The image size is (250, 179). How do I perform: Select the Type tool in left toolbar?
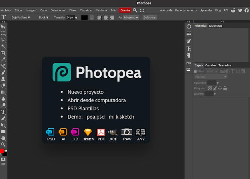tap(3, 112)
